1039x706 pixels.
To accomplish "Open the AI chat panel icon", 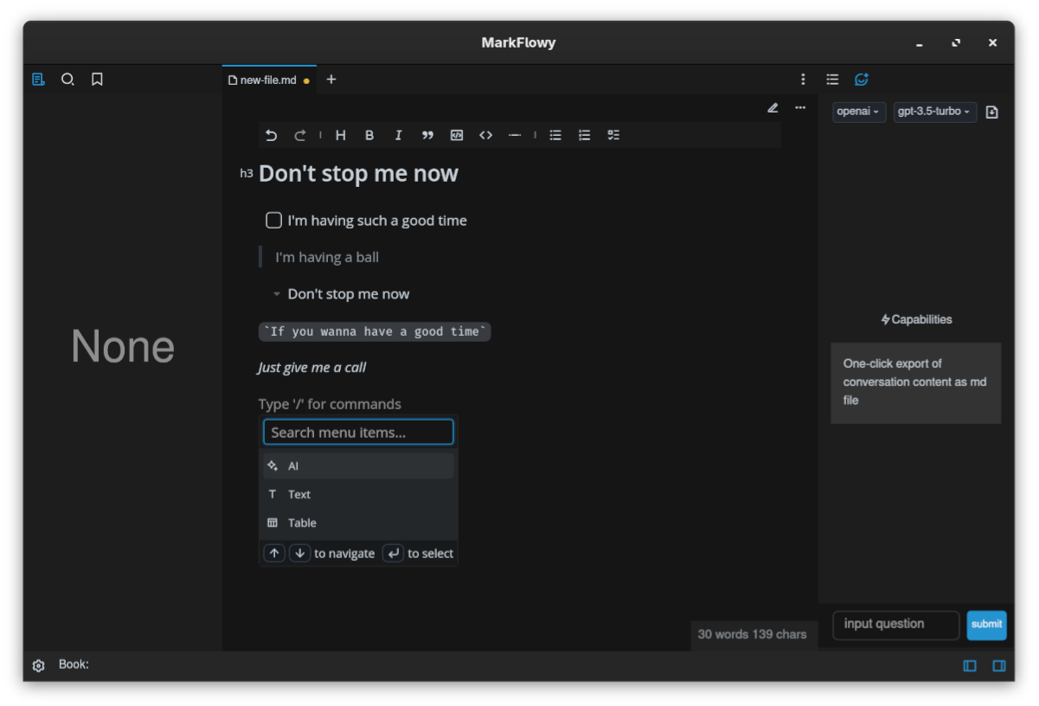I will [x=861, y=80].
